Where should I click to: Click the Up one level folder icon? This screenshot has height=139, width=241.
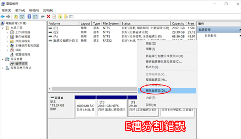tap(16, 17)
